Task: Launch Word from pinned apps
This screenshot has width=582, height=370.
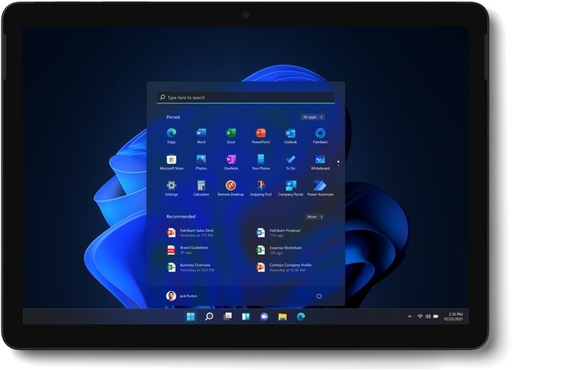Action: point(201,135)
